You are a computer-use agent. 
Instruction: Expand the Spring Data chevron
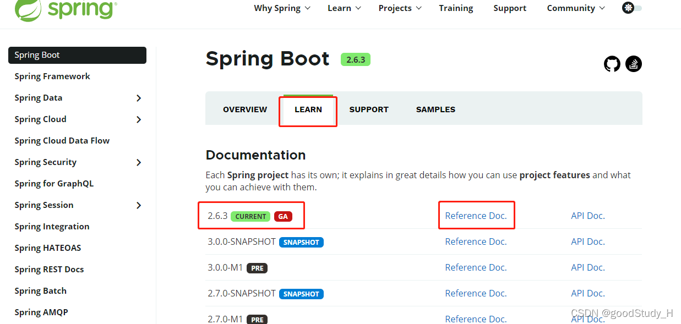coord(139,98)
